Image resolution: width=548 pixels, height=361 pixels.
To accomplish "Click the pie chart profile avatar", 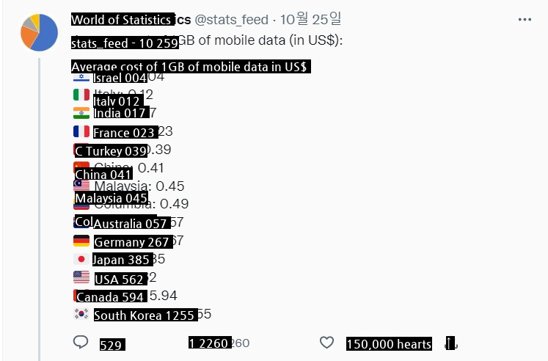I will (40, 32).
